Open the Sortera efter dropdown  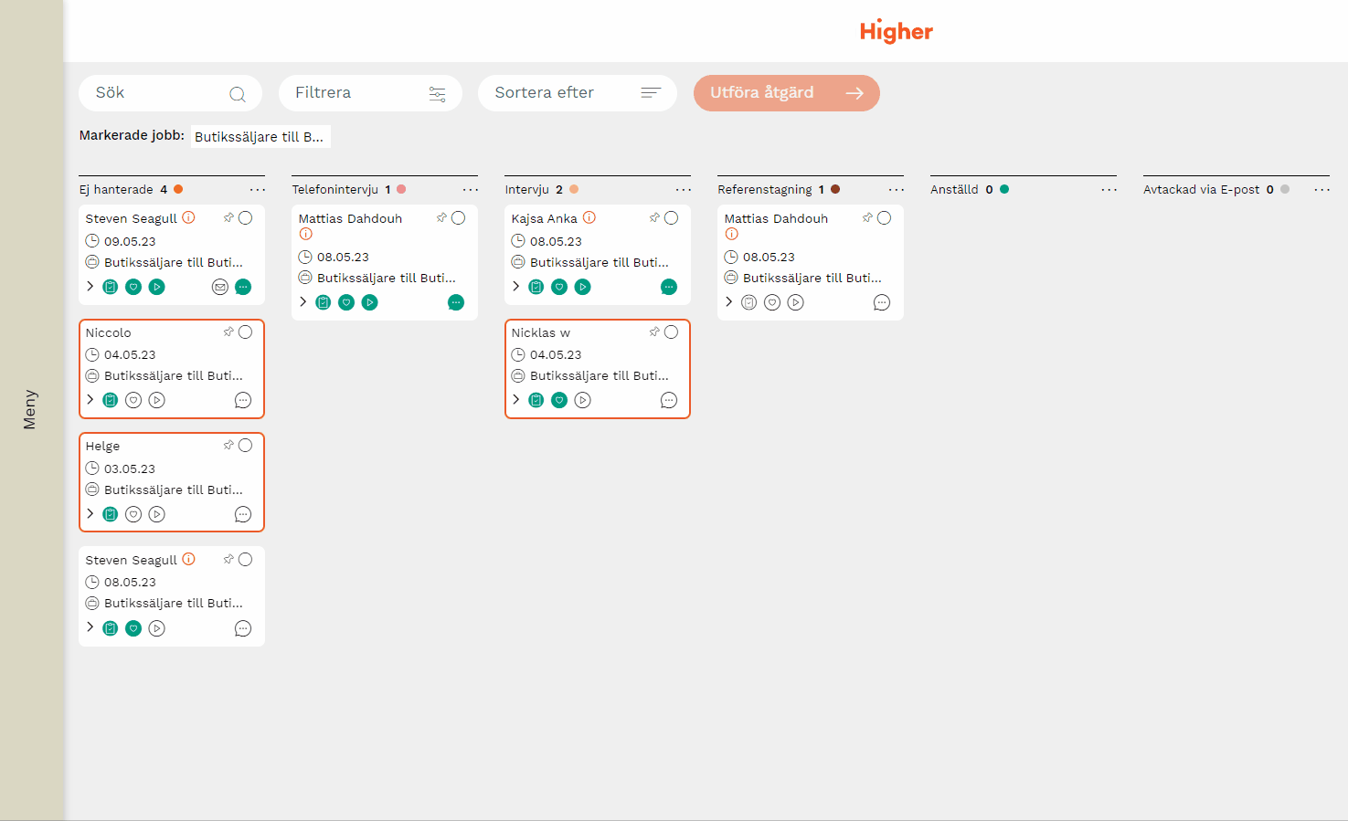(577, 93)
